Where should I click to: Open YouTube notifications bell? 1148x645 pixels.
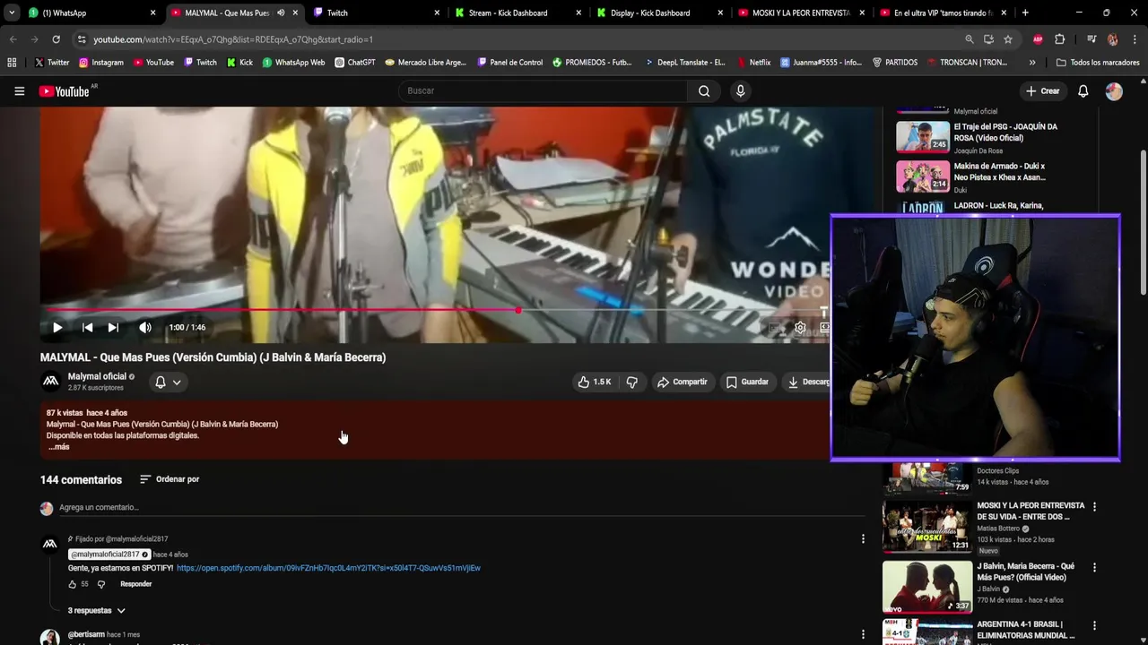point(1083,90)
